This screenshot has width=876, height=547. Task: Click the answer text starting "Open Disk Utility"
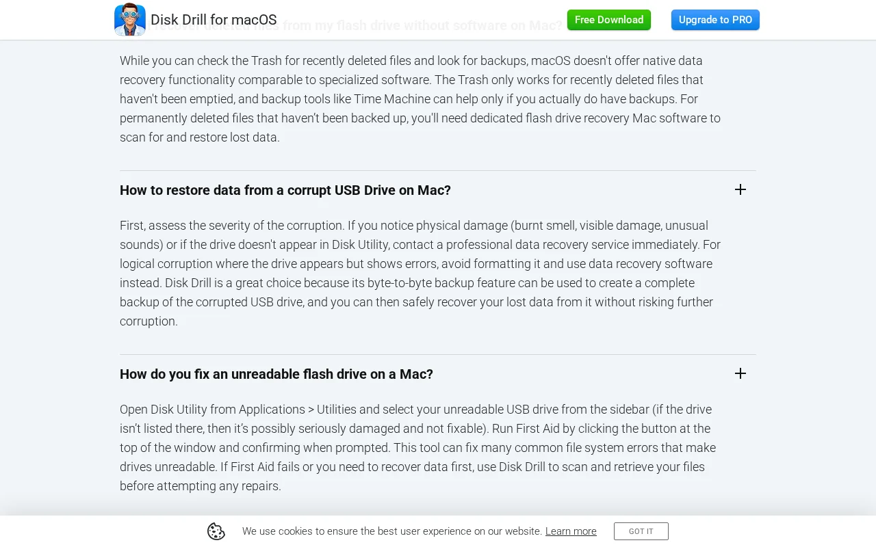[417, 448]
